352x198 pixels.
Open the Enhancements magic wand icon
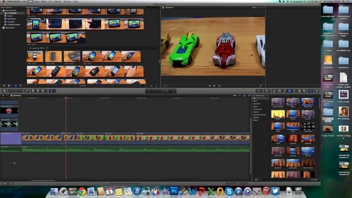pos(259,91)
